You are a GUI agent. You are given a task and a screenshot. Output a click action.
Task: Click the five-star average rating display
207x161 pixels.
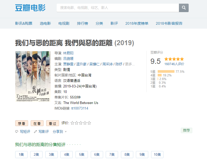pyautogui.click(x=174, y=59)
